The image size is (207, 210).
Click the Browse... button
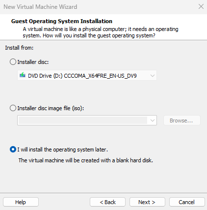click(x=182, y=120)
